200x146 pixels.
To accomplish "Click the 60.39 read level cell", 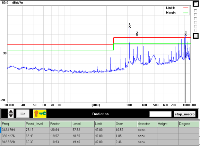I will (x=37, y=142).
